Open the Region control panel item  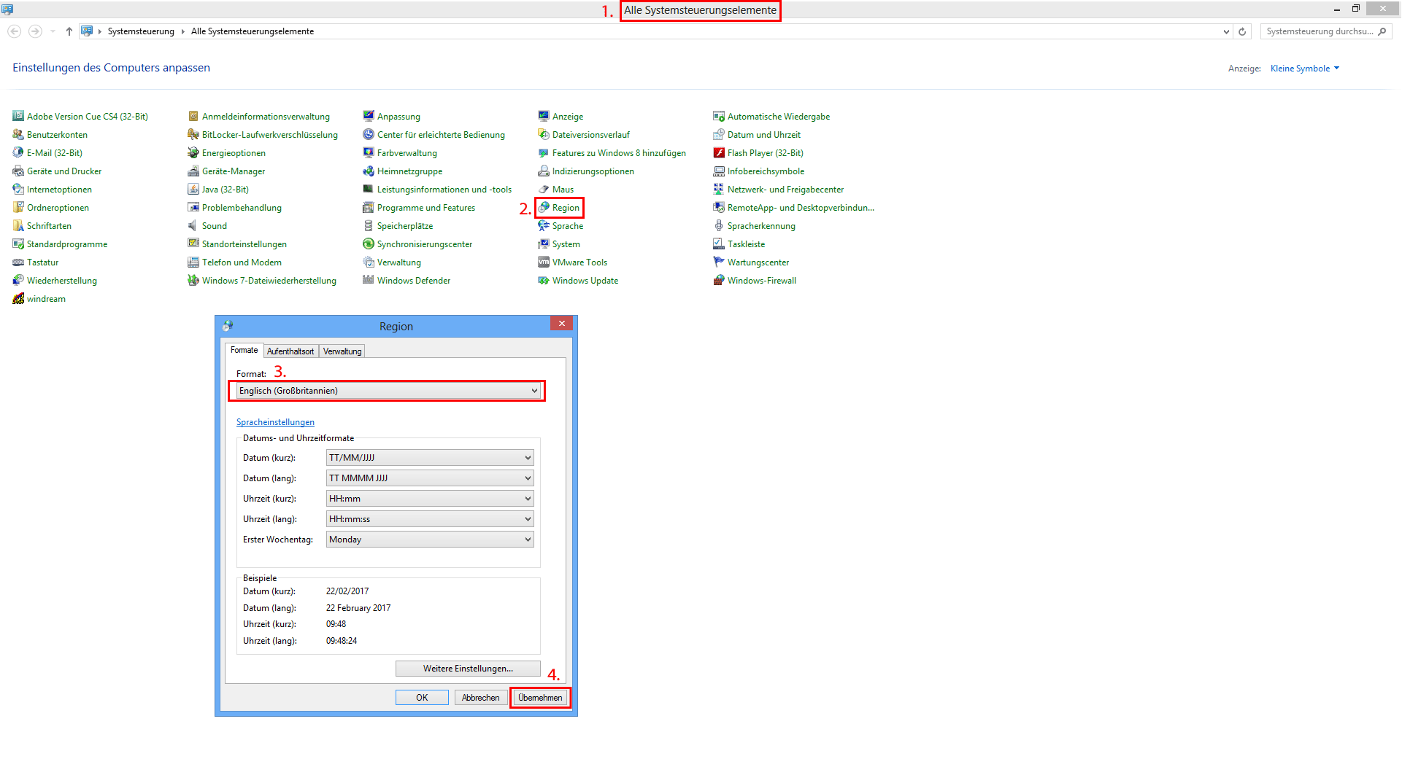[565, 208]
